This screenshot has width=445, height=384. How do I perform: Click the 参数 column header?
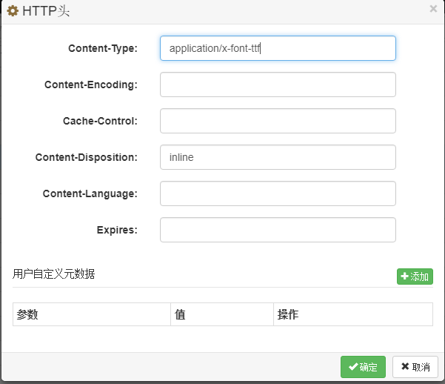(27, 314)
